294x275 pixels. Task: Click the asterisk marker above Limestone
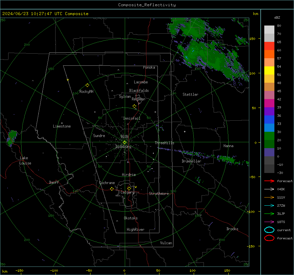click(x=62, y=123)
